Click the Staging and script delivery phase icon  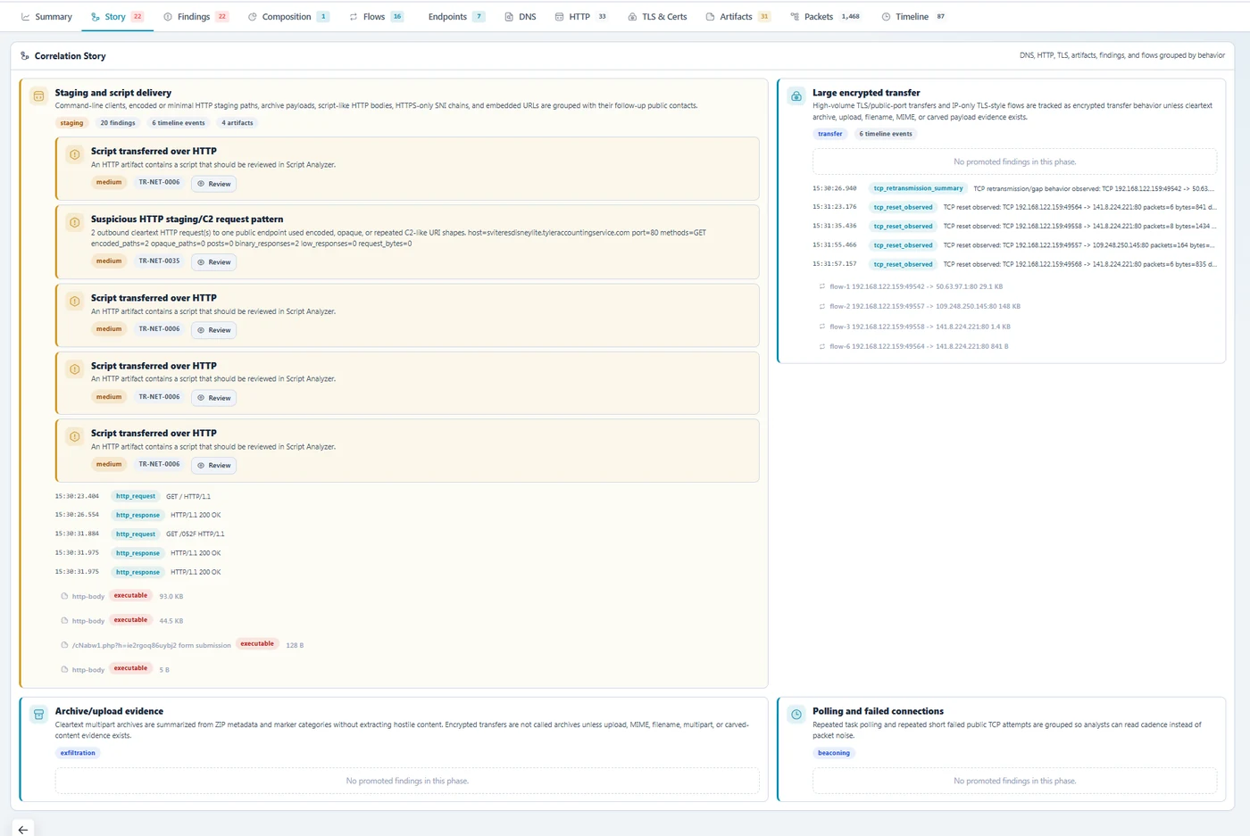click(38, 95)
